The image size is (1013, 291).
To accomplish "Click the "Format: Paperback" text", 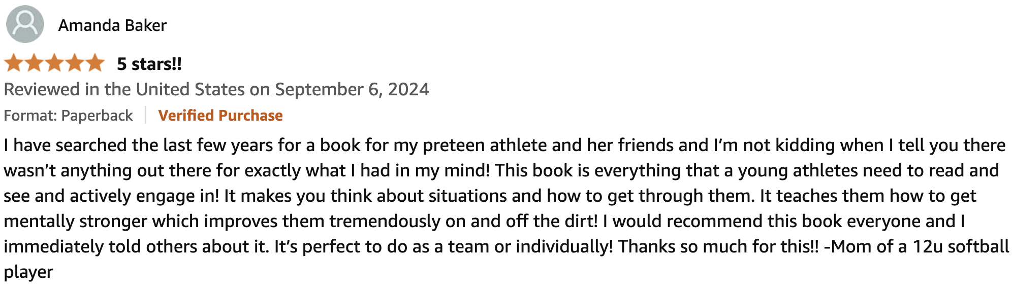I will pyautogui.click(x=68, y=116).
